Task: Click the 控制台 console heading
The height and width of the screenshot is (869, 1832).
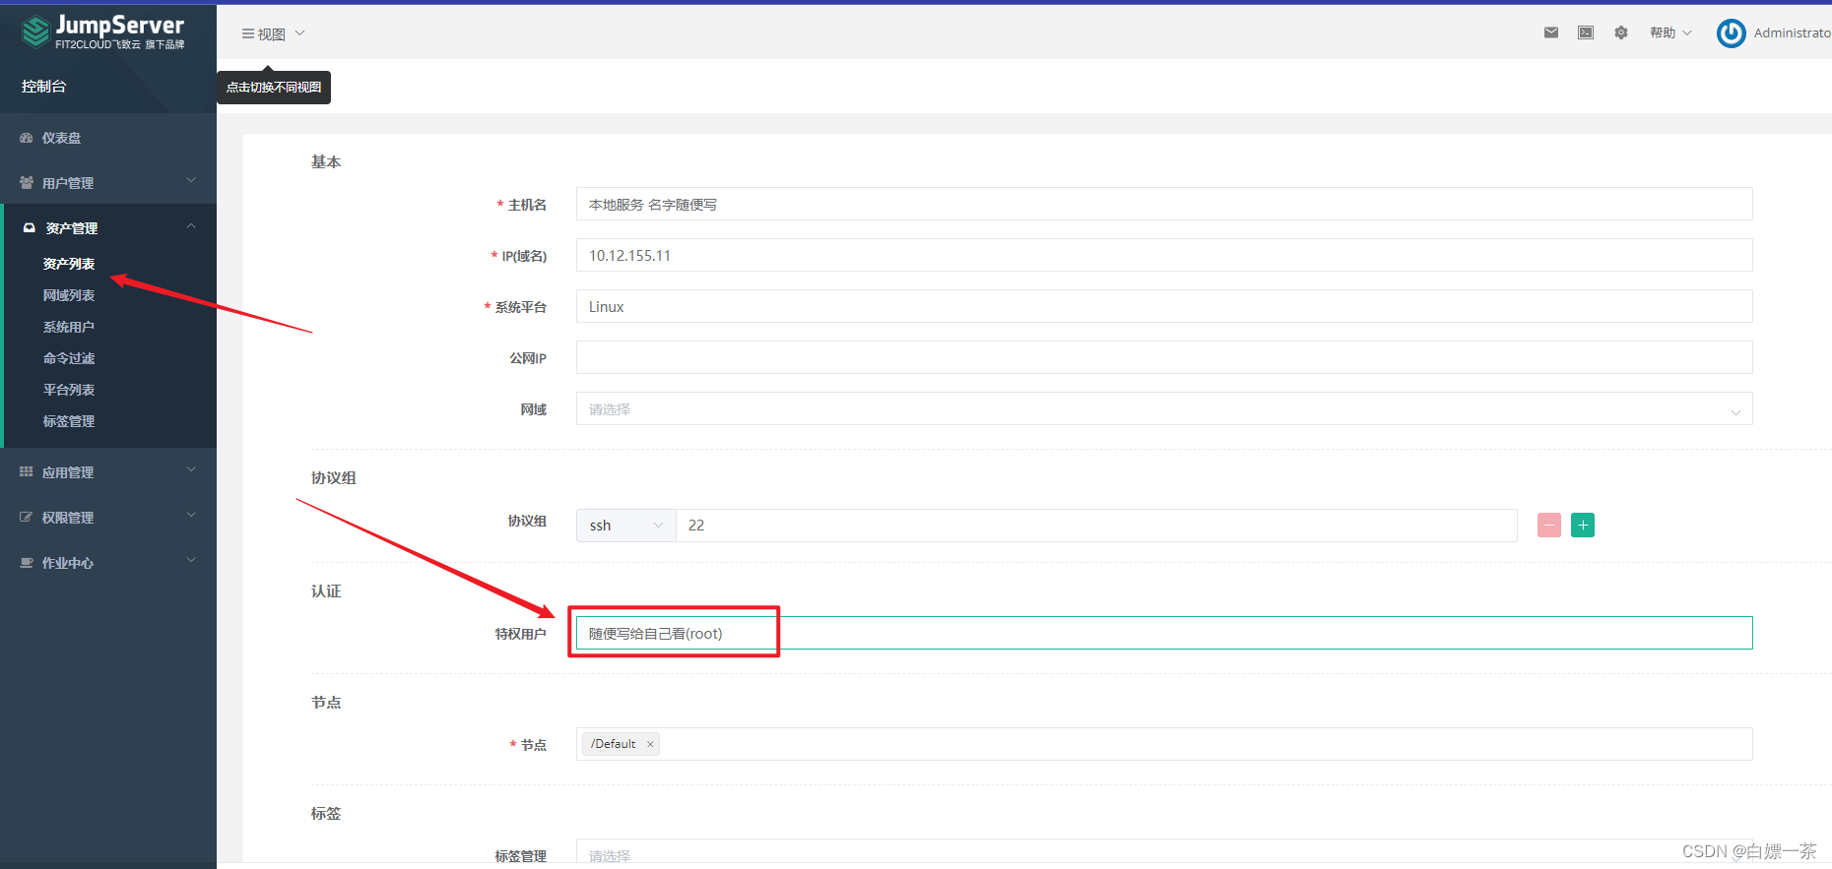Action: pos(44,87)
